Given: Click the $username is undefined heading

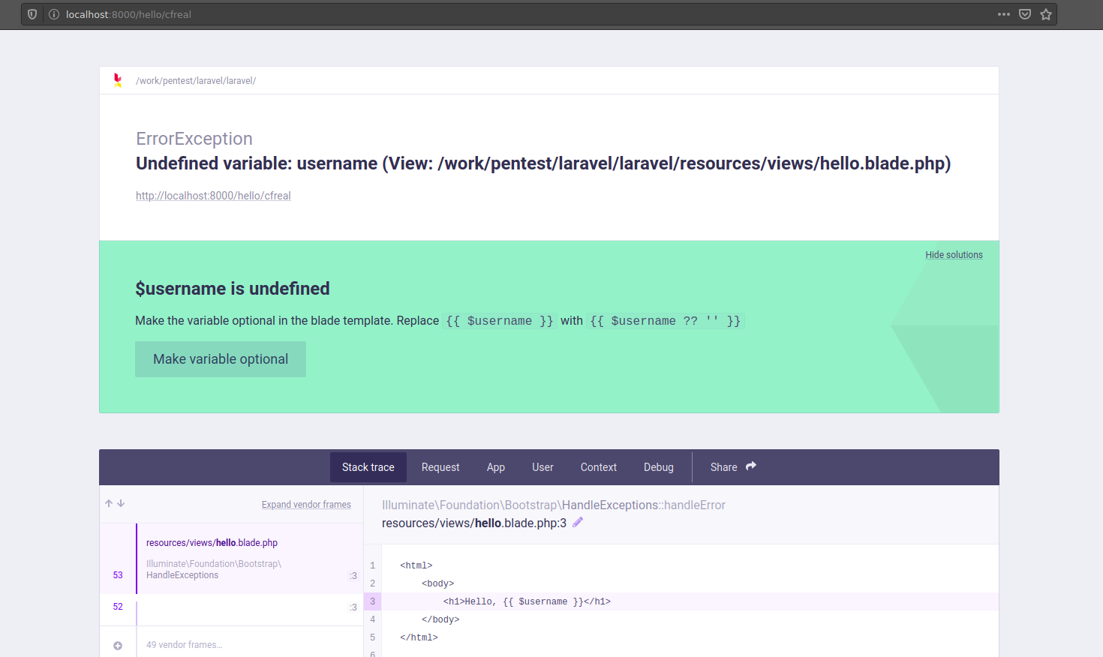Looking at the screenshot, I should 233,289.
